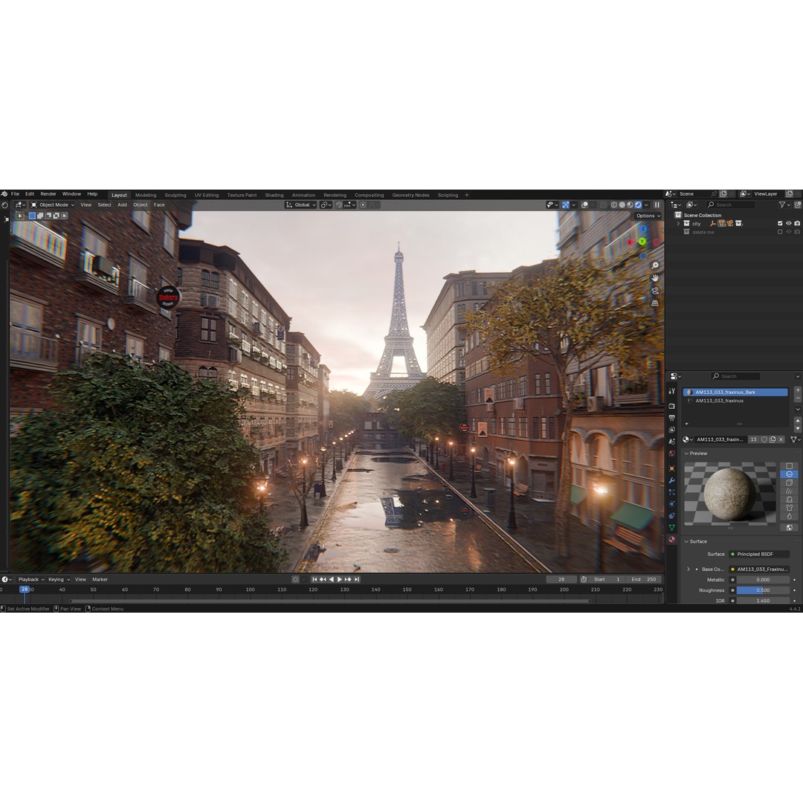Open the Global transform orientation dropdown
The image size is (803, 803).
pos(302,204)
